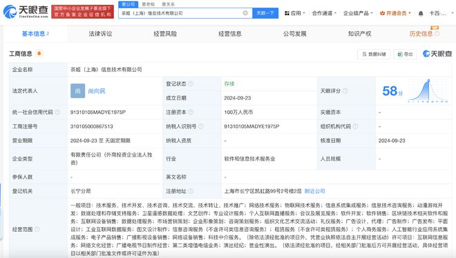Click approval date 2024-09-23 beside 核准日期
This screenshot has width=456, height=258.
pos(392,141)
